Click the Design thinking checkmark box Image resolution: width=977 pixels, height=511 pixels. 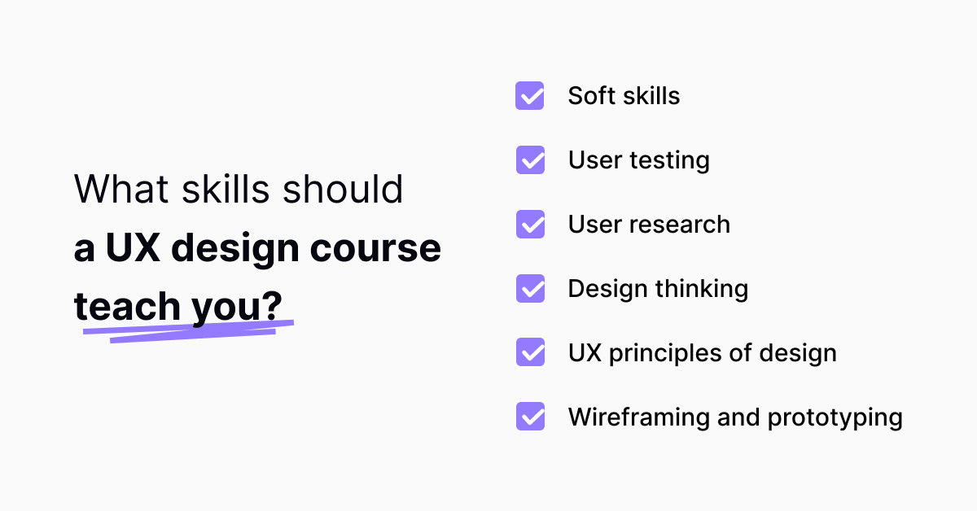(530, 289)
